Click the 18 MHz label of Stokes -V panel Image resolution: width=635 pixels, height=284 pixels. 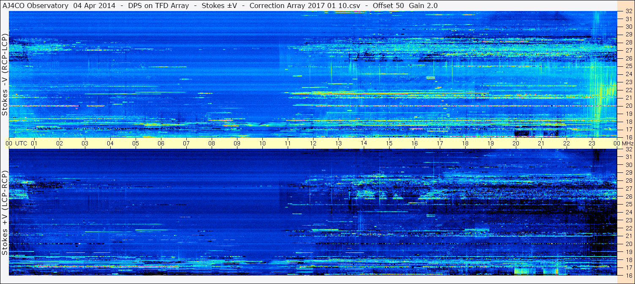(x=628, y=122)
